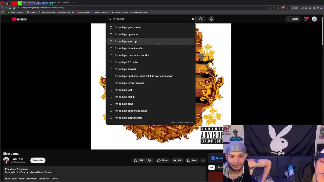Viewport: 324px width, 182px height.
Task: Toggle the browser sidebar panel icon
Action: tap(306, 8)
